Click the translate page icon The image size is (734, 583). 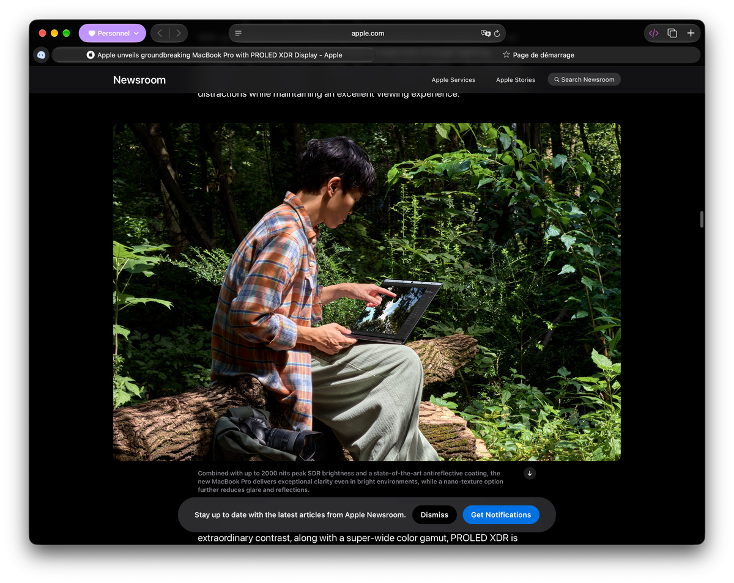coord(486,33)
